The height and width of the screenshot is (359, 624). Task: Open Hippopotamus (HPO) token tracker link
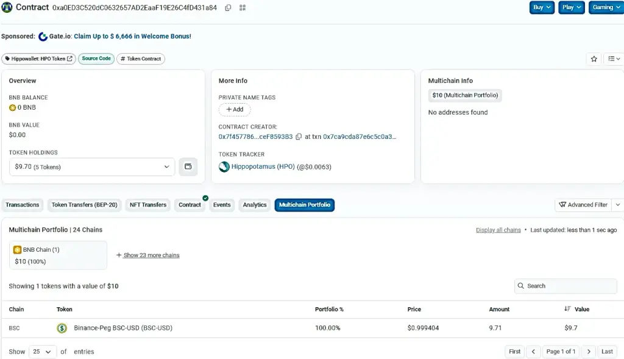pyautogui.click(x=263, y=166)
